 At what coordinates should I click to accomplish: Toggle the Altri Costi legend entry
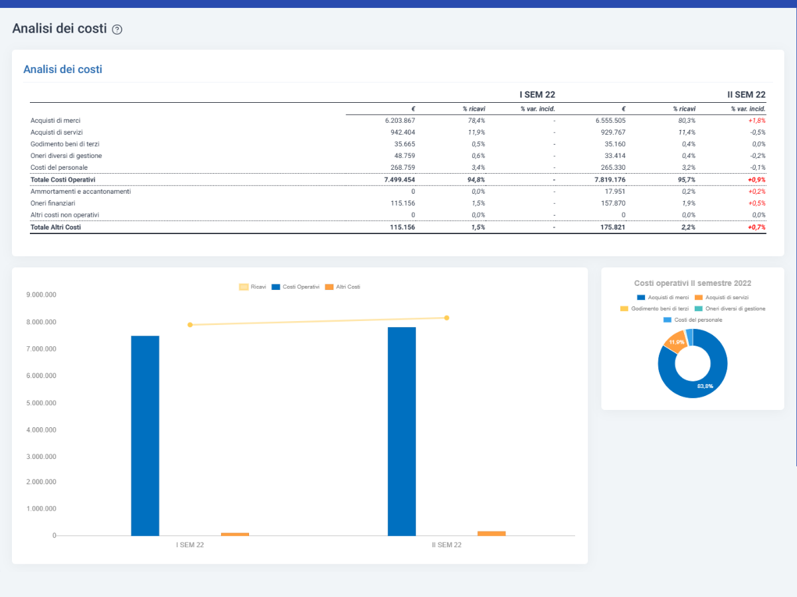(343, 287)
